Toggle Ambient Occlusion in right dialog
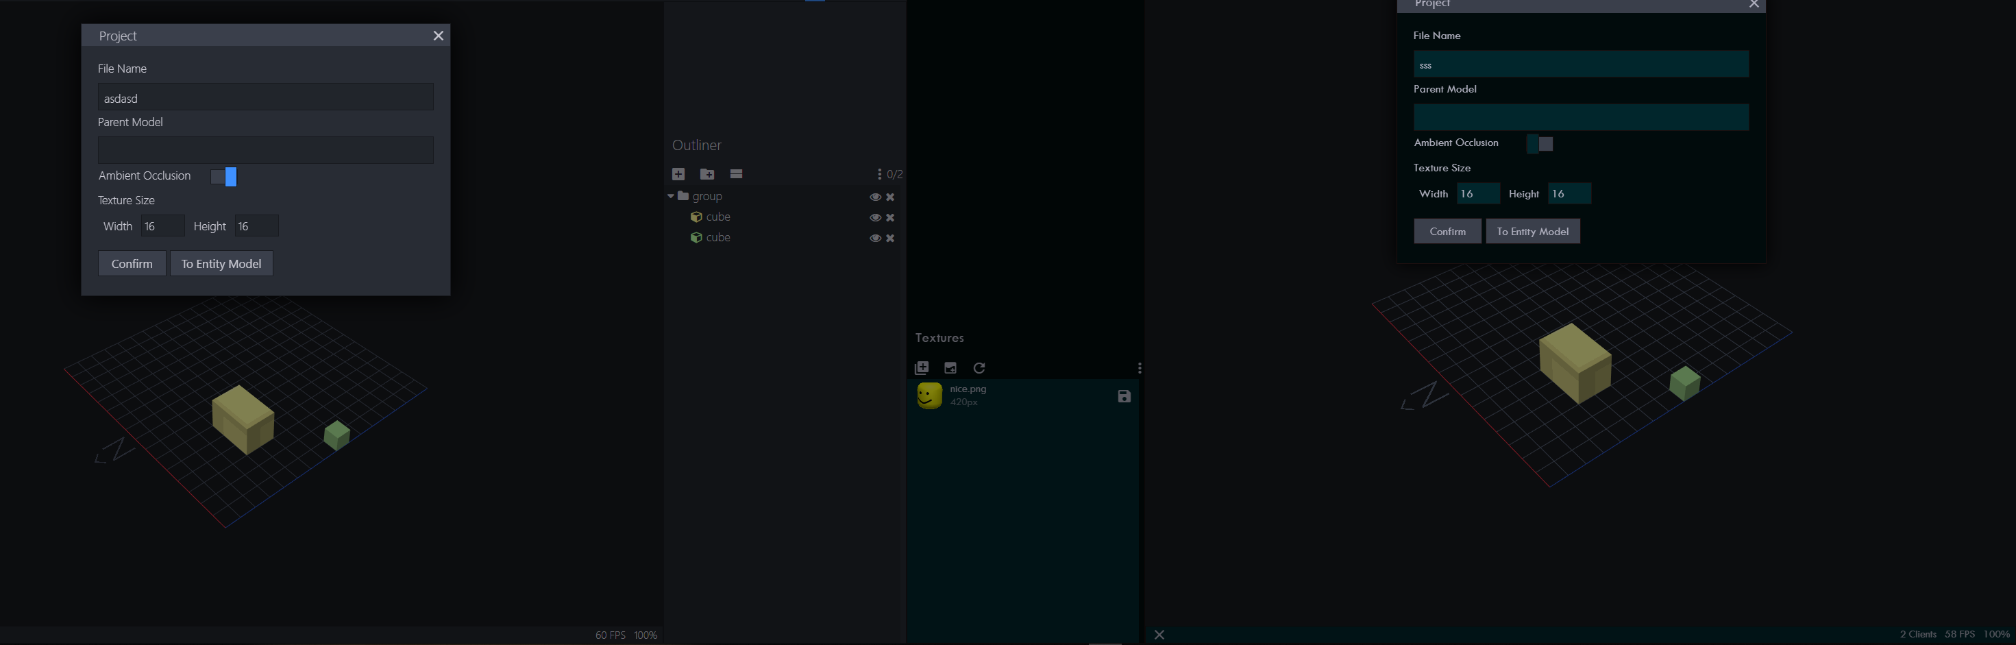The height and width of the screenshot is (645, 2016). tap(1540, 143)
